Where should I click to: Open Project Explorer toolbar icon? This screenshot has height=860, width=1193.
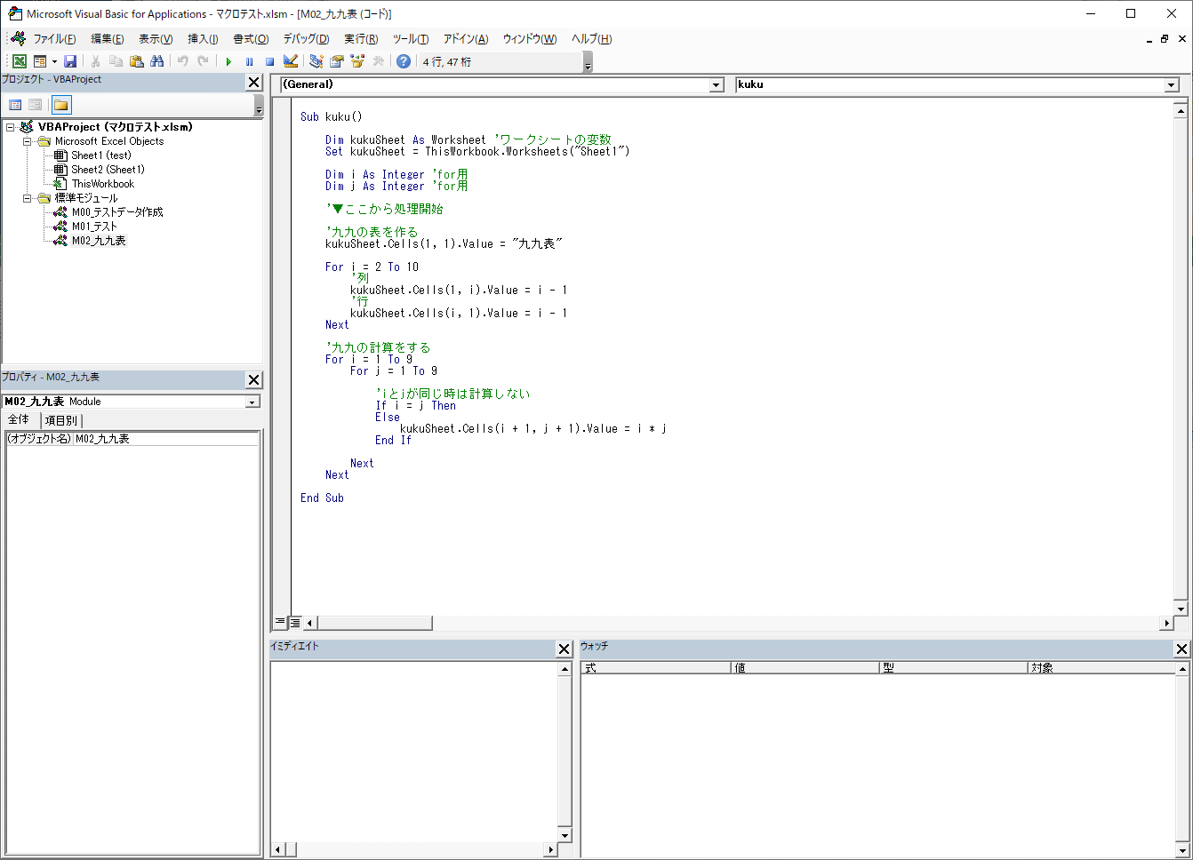click(316, 61)
